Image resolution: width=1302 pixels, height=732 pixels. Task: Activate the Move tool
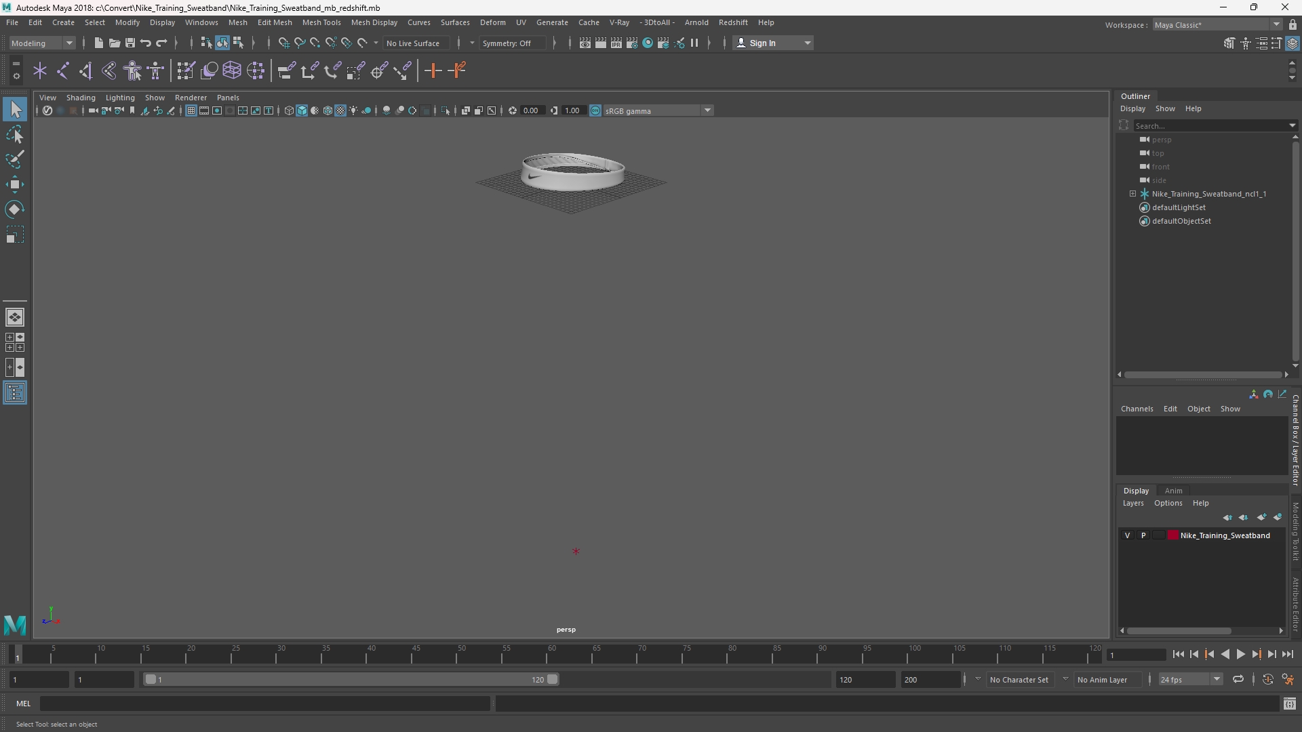coord(15,184)
